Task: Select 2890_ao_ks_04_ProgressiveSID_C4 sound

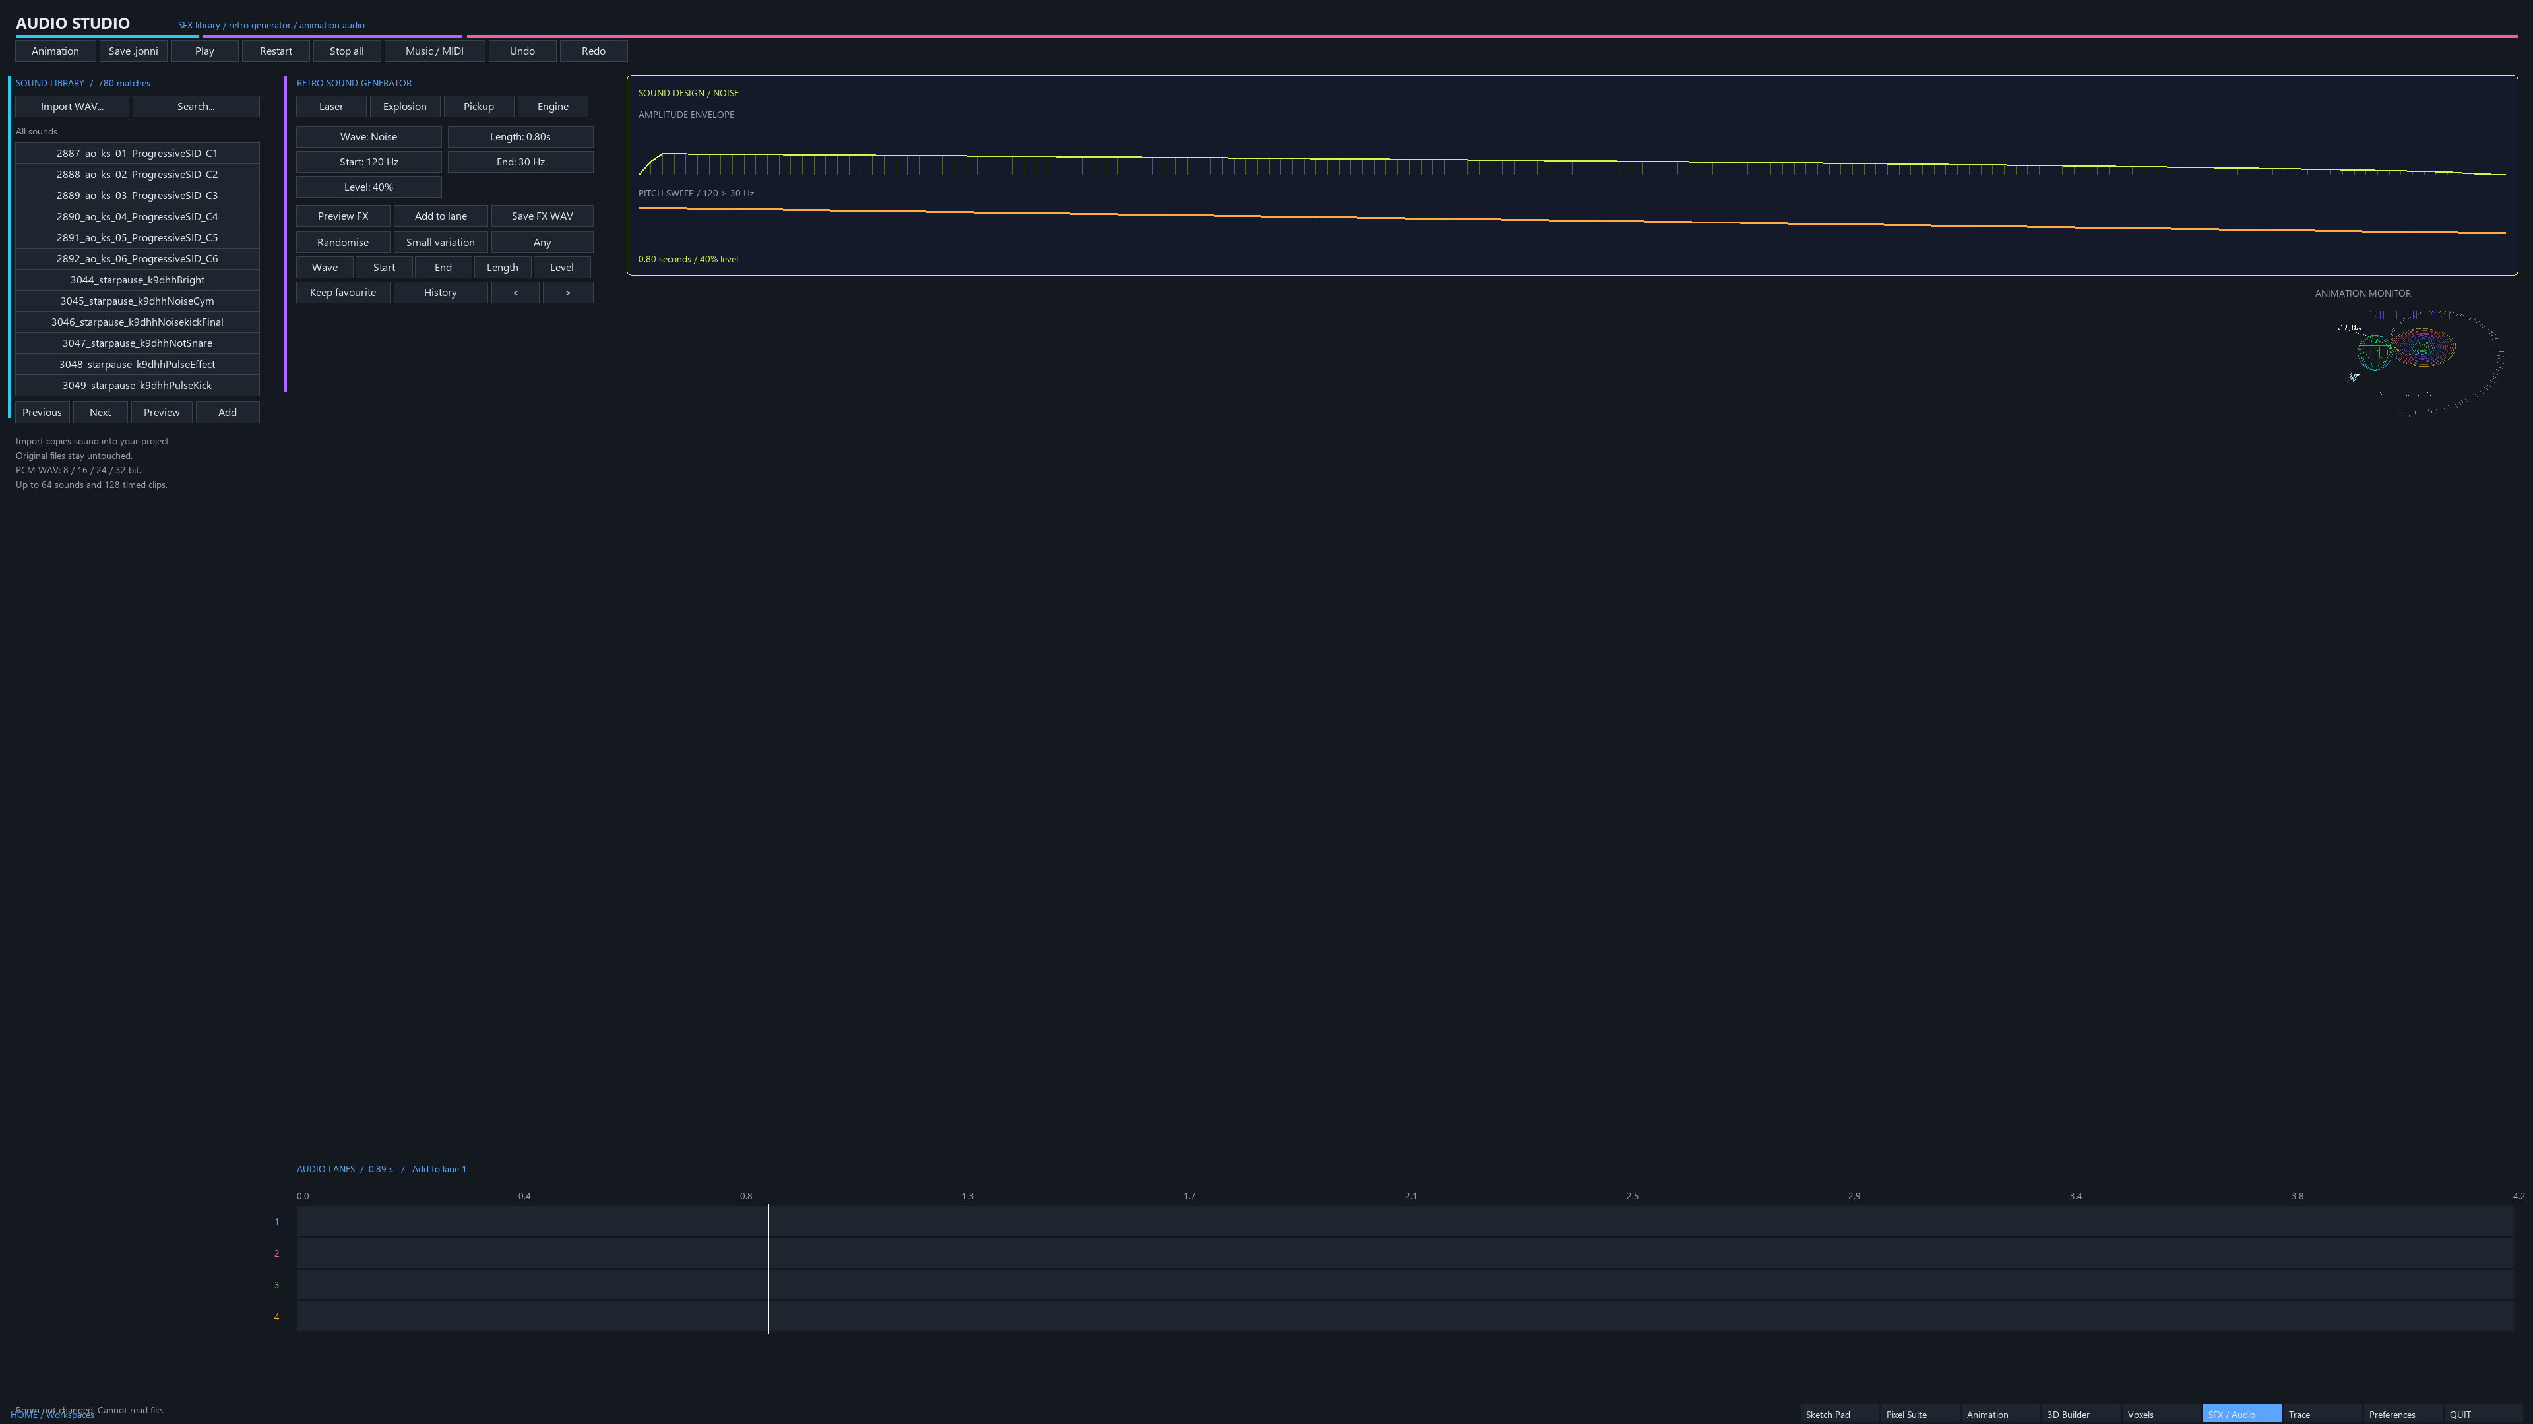Action: point(137,216)
